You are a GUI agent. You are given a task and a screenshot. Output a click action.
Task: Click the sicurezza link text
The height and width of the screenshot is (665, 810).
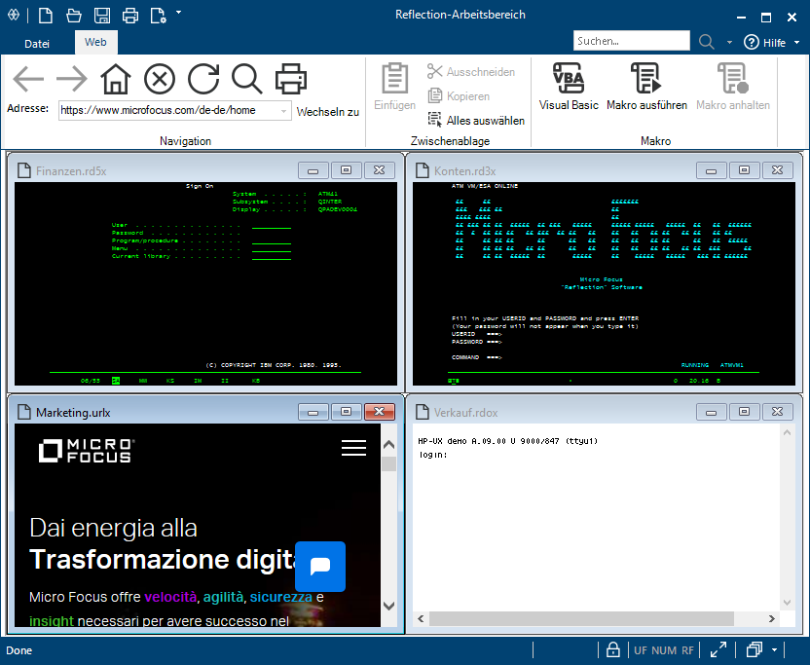[281, 597]
